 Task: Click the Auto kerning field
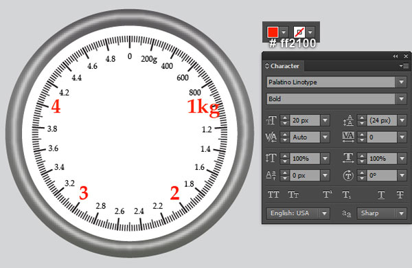click(x=305, y=137)
